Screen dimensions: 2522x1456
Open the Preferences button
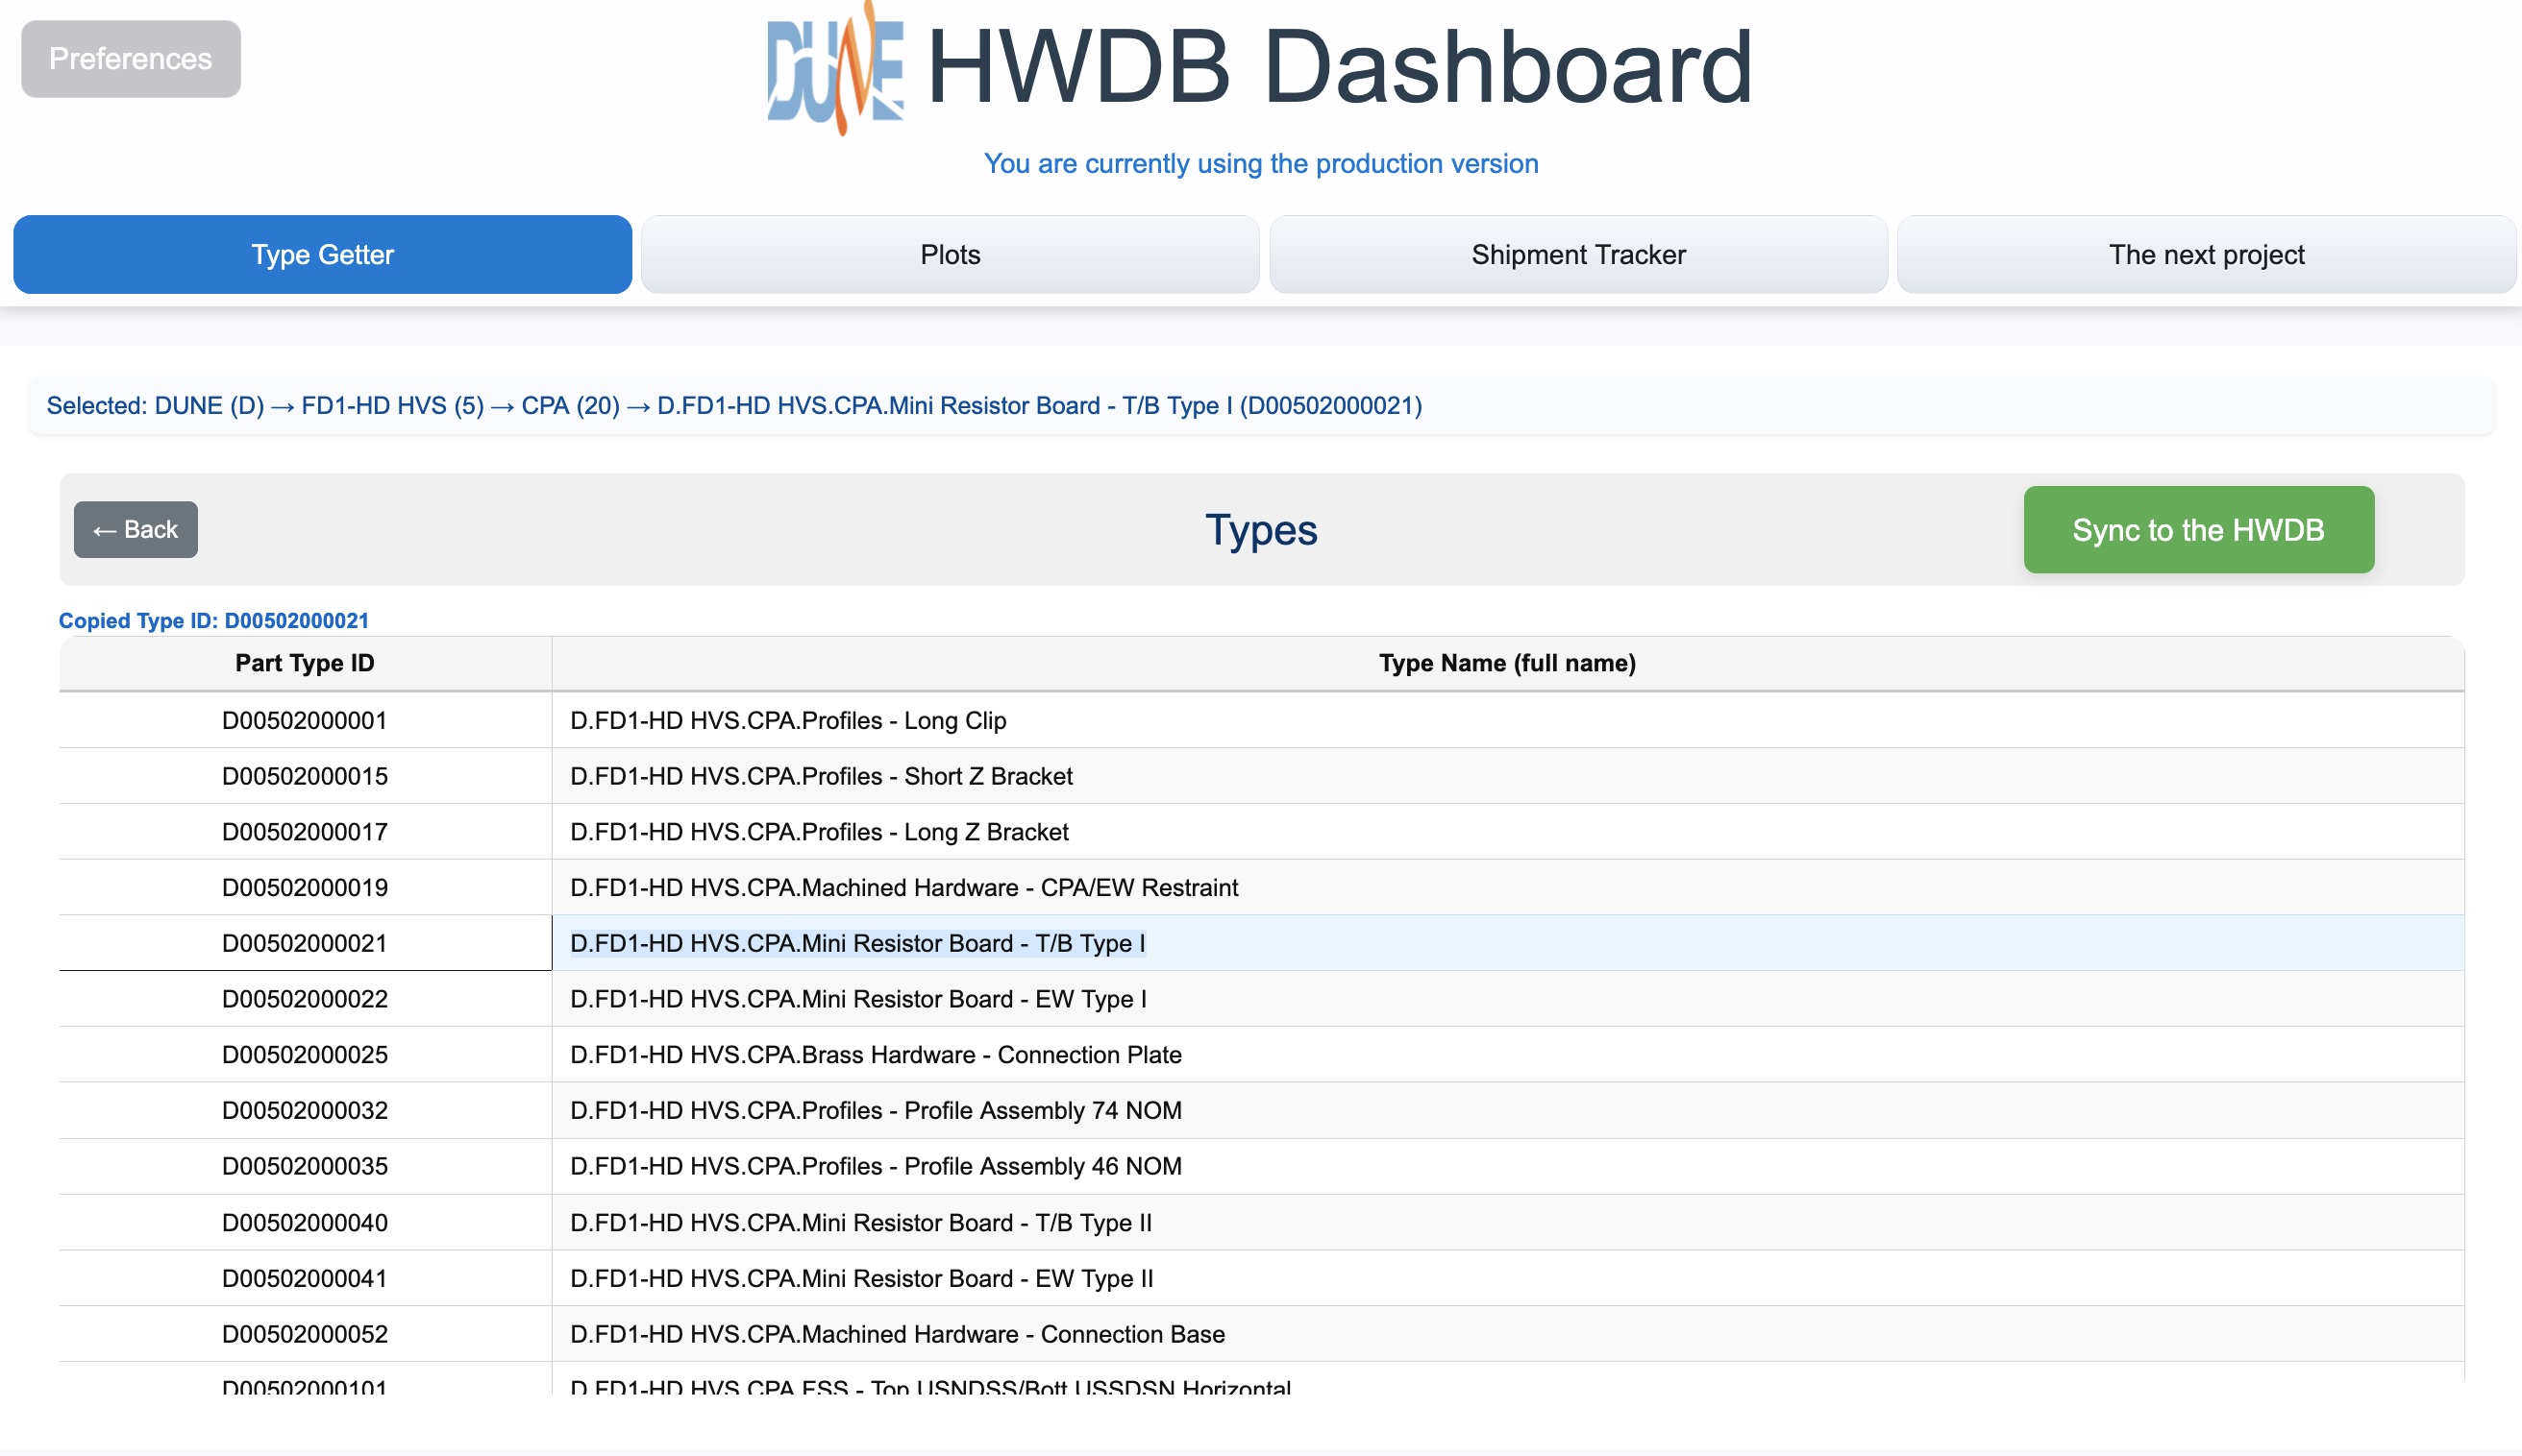[131, 59]
